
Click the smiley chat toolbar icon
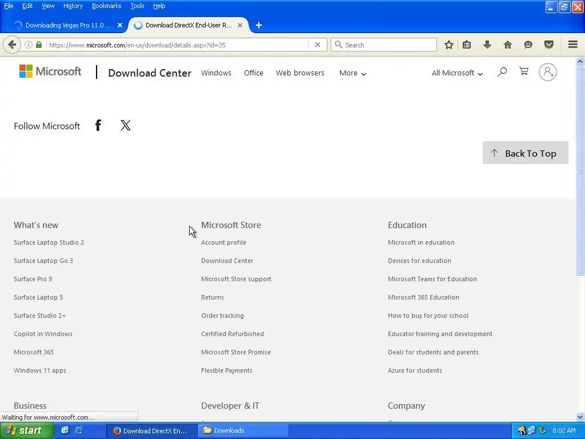pos(528,45)
